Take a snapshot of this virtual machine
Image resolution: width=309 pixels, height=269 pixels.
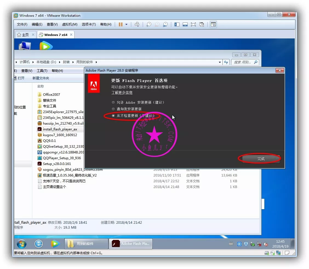pos(148,24)
